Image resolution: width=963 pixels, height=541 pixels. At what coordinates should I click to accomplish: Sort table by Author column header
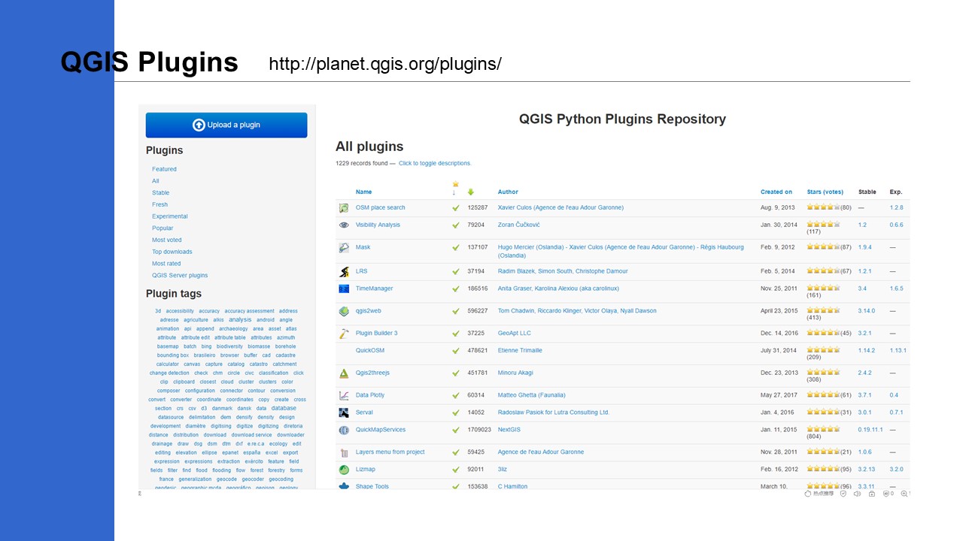coord(508,192)
